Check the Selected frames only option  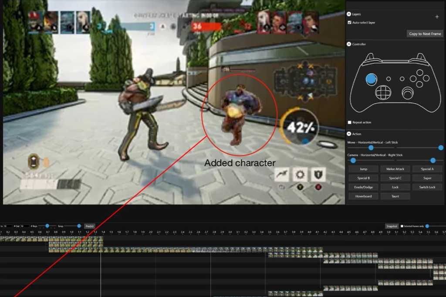click(402, 226)
